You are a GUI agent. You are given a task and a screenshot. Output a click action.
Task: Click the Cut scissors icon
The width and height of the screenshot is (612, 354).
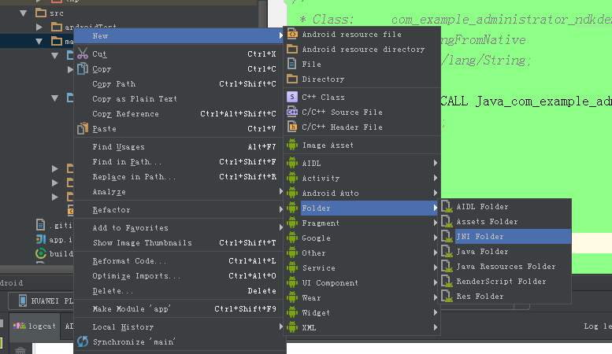pos(83,54)
